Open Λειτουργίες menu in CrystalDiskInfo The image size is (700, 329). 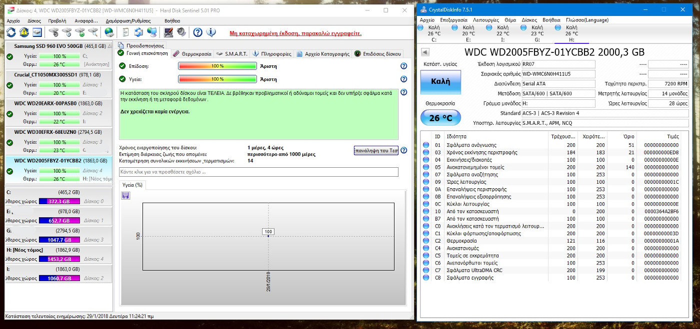(x=486, y=20)
